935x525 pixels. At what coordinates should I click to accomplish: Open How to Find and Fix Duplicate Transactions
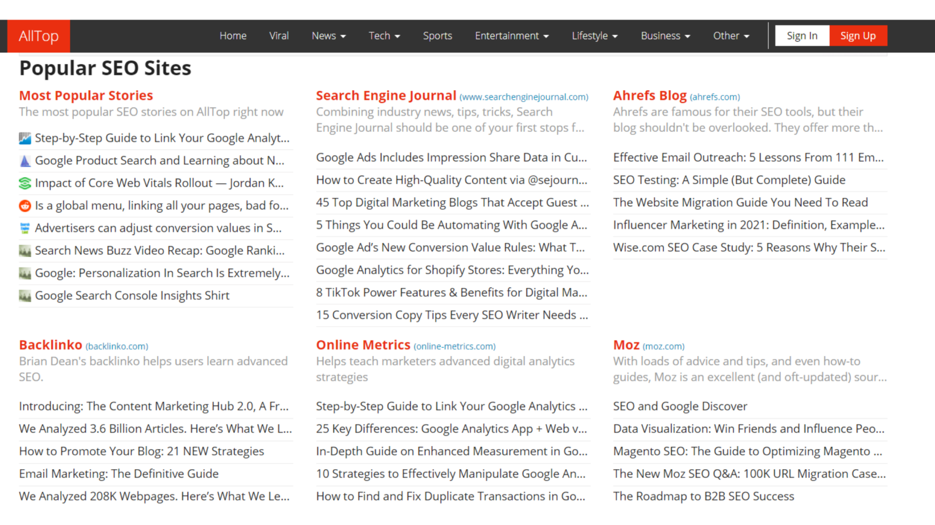451,496
